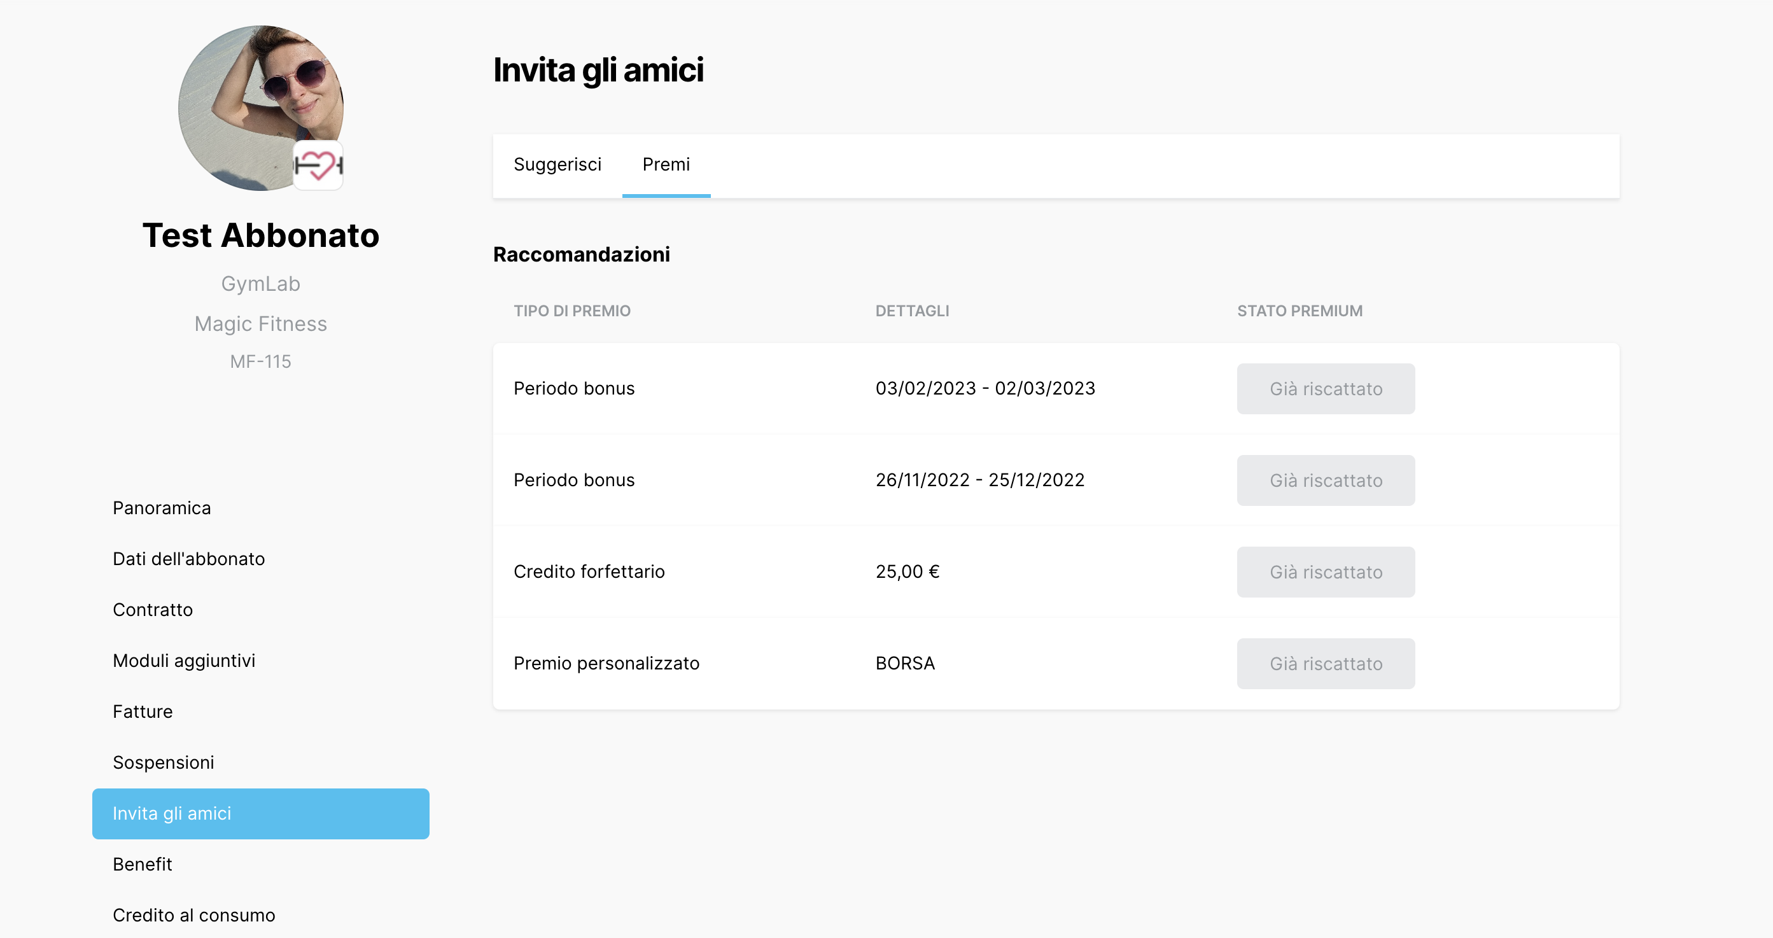The image size is (1773, 938).
Task: Select the 26/11/2022 - 25/12/2022 date range
Action: tap(979, 480)
